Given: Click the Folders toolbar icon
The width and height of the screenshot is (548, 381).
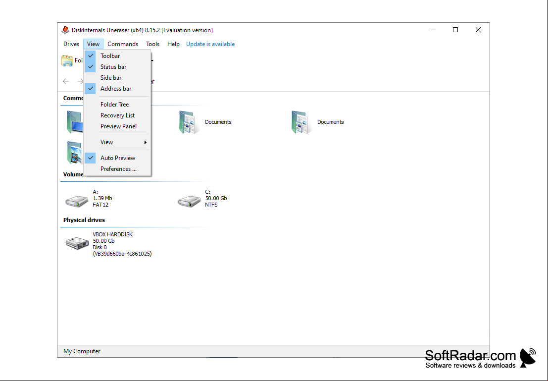Looking at the screenshot, I should click(x=67, y=60).
